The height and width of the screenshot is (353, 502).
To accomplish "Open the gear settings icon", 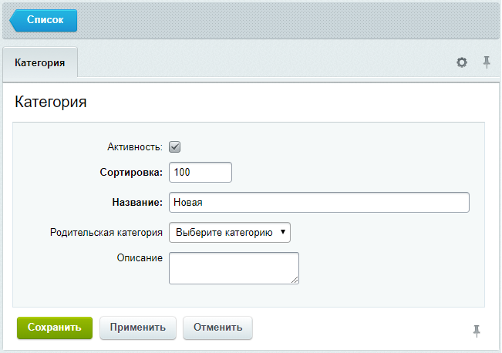I will click(461, 62).
